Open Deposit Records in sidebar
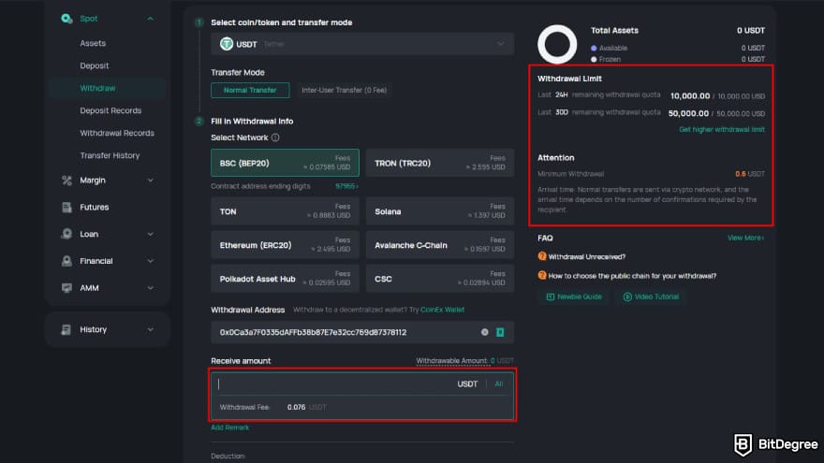The height and width of the screenshot is (463, 824). (x=110, y=110)
